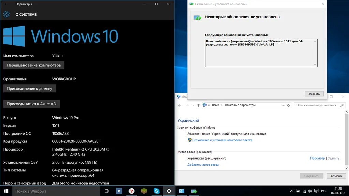Open the Windows Start menu

click(6, 191)
